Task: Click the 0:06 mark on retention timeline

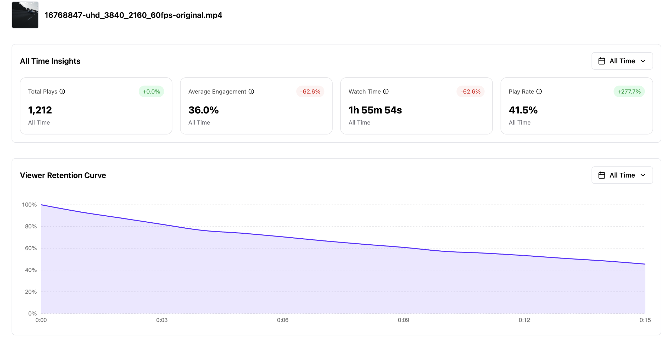Action: pos(283,320)
